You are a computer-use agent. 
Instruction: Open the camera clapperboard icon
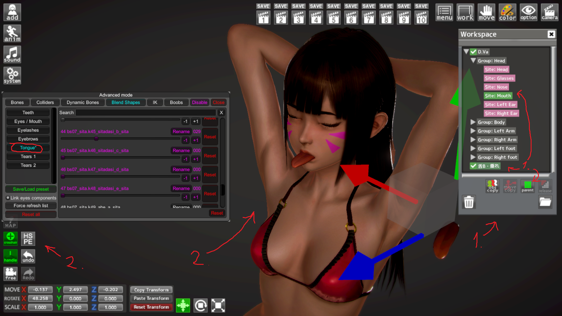[x=550, y=12]
